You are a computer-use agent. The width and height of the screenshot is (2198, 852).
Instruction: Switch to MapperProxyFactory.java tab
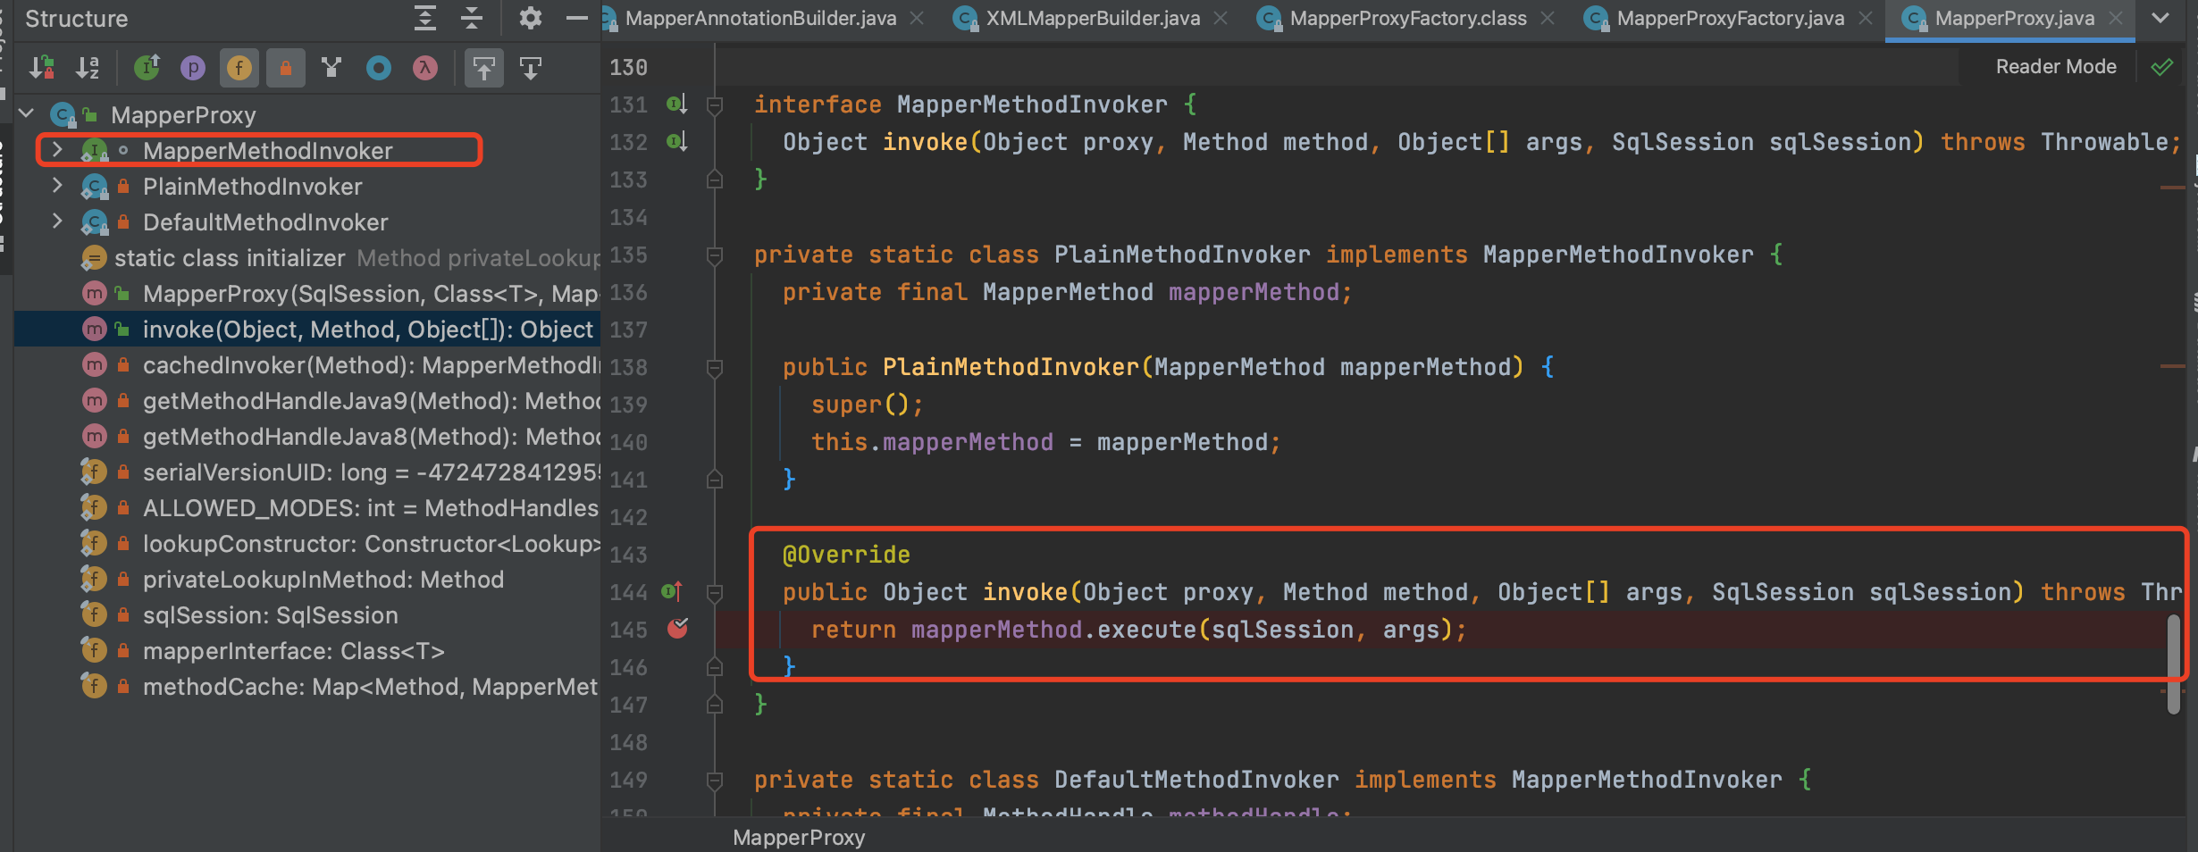click(x=1730, y=18)
